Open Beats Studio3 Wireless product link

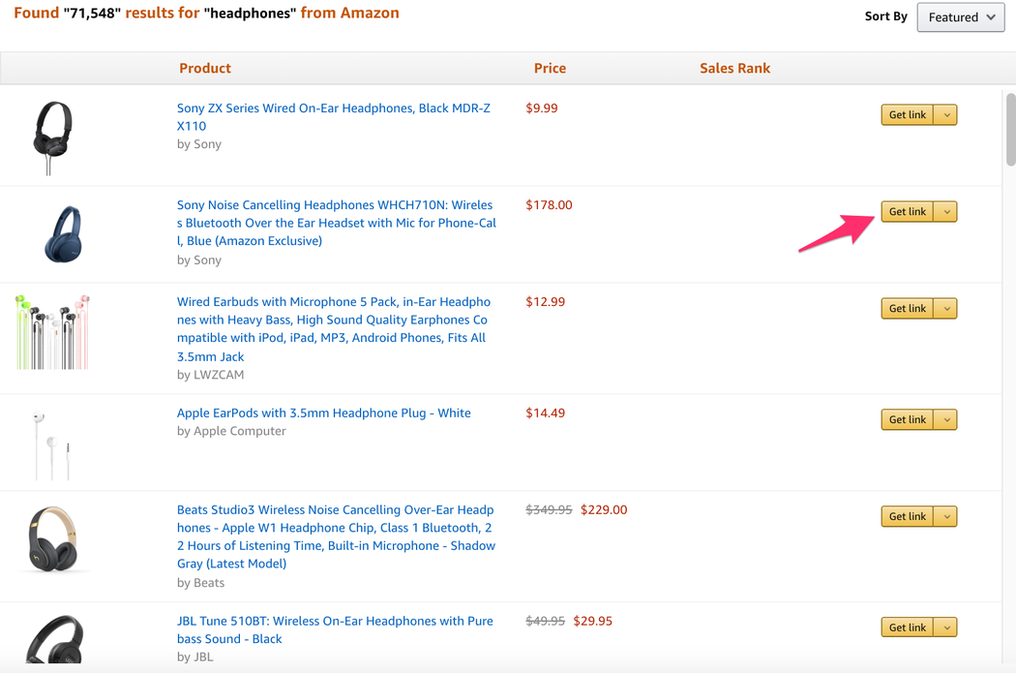click(337, 536)
